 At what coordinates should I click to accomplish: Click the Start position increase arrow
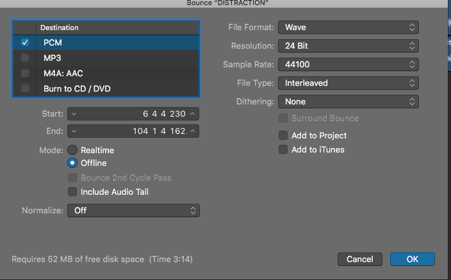click(x=193, y=114)
